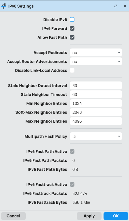This screenshot has width=129, height=221.
Task: Click the Soft-Max Neighbor Entries field
Action: coord(96,112)
